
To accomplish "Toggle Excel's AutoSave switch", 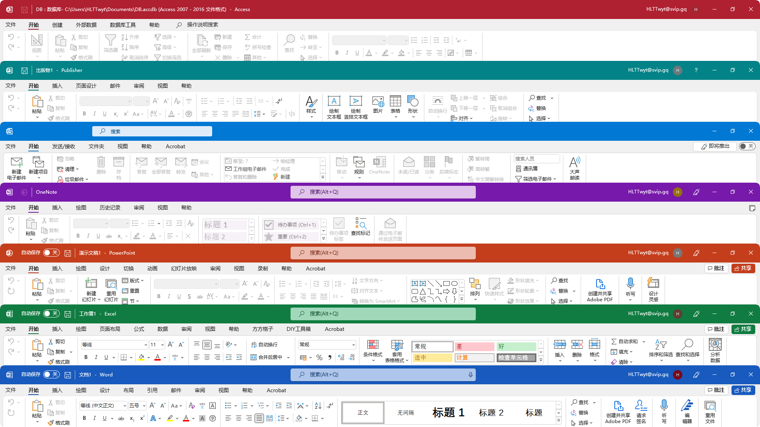I will click(x=51, y=314).
